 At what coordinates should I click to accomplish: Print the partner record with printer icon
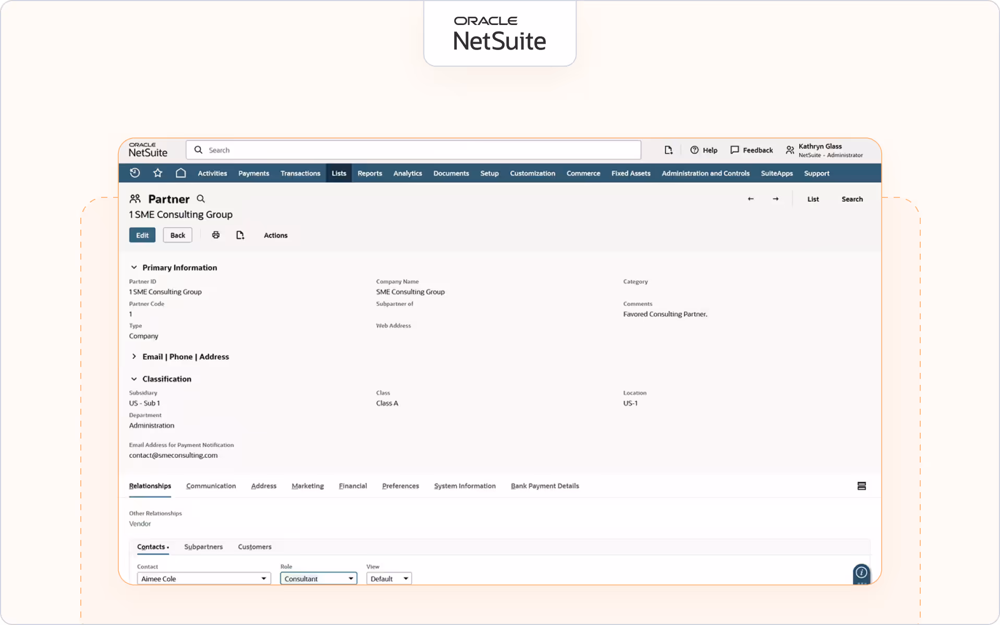216,235
